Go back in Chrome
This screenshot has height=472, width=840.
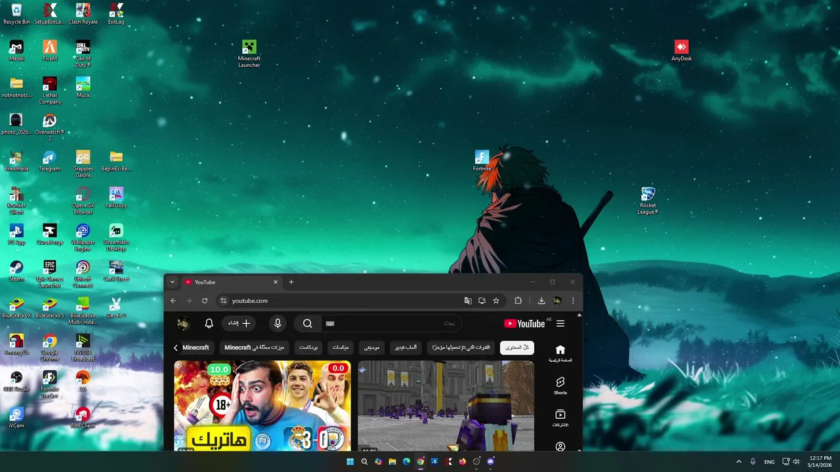tap(173, 301)
